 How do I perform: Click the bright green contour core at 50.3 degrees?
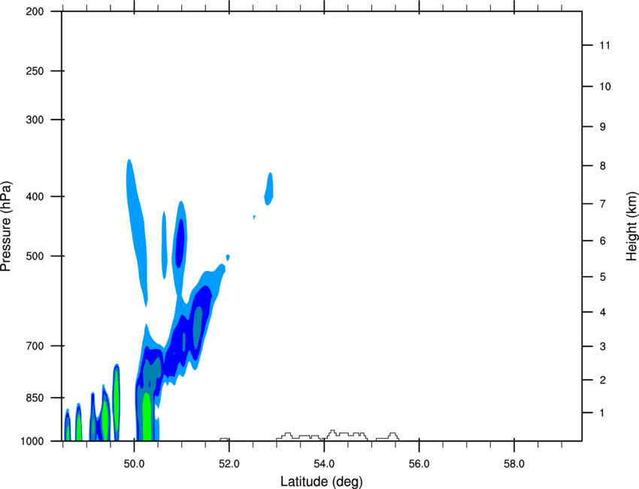(x=147, y=417)
